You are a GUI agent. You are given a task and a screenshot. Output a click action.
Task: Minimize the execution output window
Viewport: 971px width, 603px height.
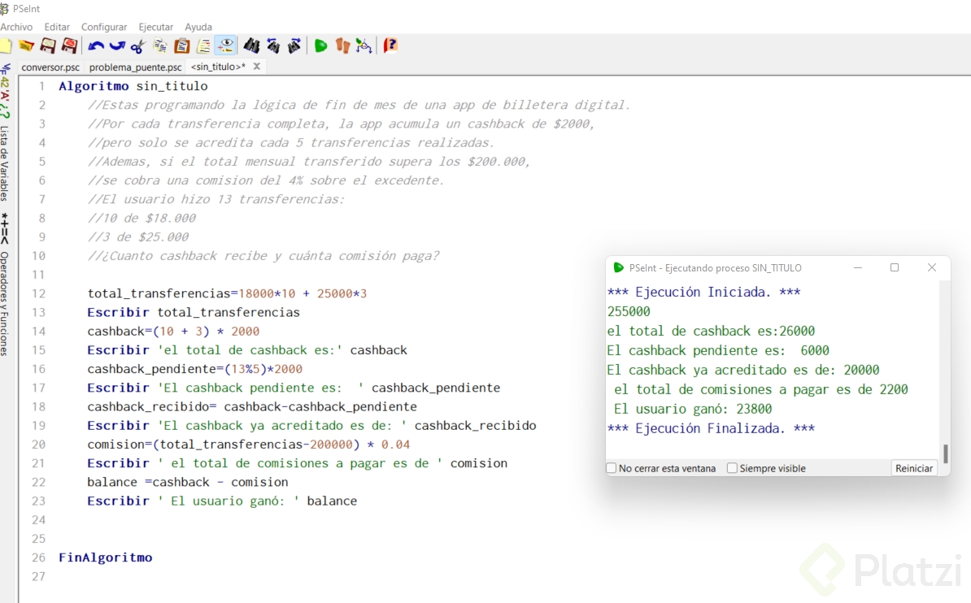(858, 267)
